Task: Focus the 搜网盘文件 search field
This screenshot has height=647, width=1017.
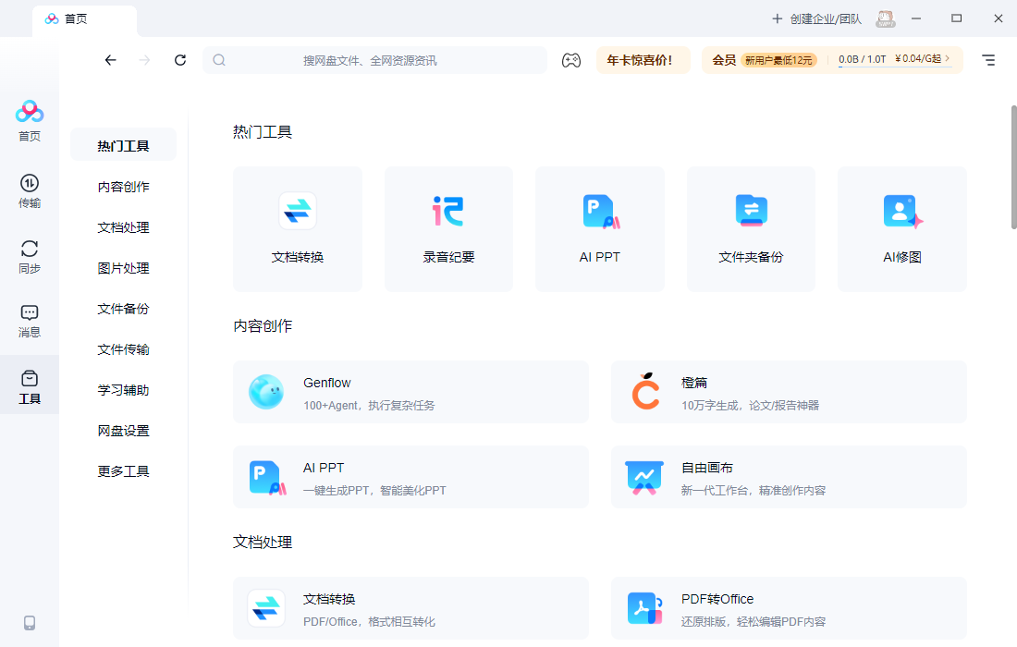Action: pos(374,60)
